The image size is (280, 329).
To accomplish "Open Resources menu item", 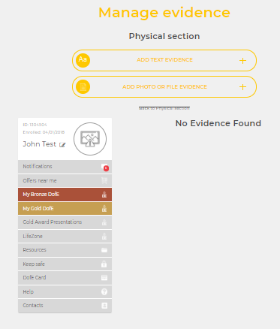I will (65, 250).
